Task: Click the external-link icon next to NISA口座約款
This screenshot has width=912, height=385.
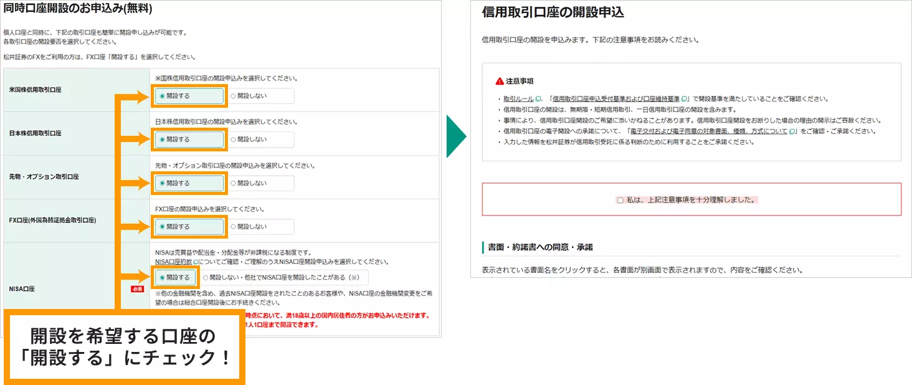Action: [194, 262]
